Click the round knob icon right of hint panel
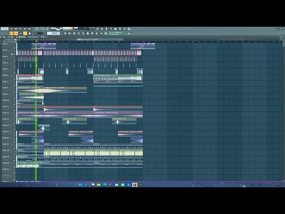This screenshot has height=214, width=285. 130,33
